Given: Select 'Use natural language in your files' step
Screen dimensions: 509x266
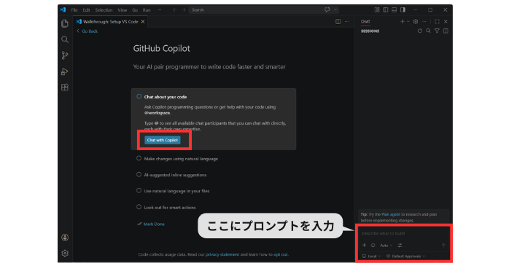Looking at the screenshot, I should (x=176, y=191).
